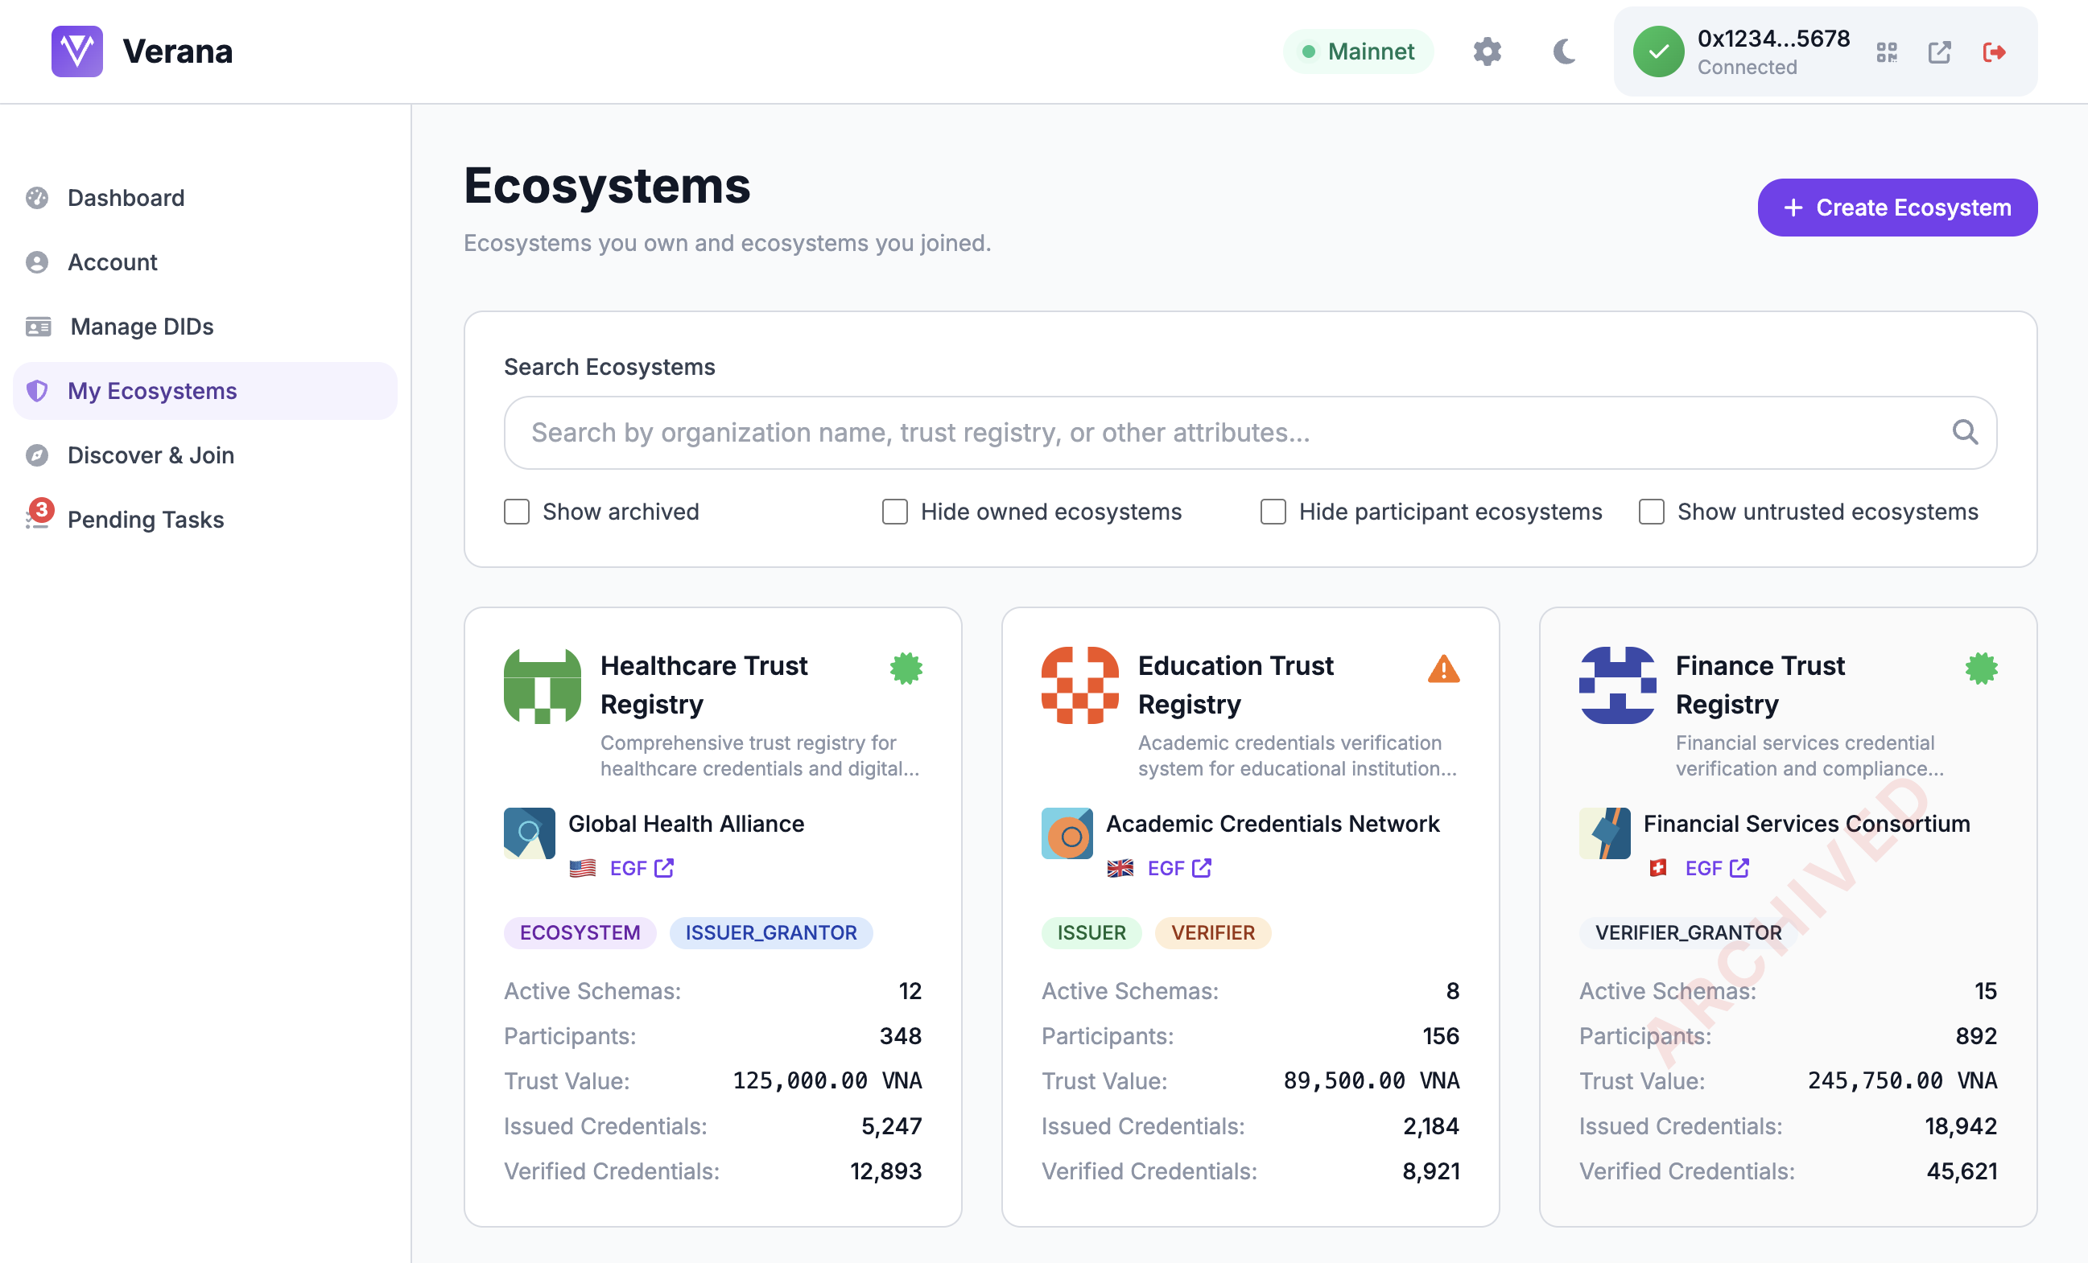Click the Finance Trust Registry logo
Image resolution: width=2088 pixels, height=1263 pixels.
click(1617, 685)
